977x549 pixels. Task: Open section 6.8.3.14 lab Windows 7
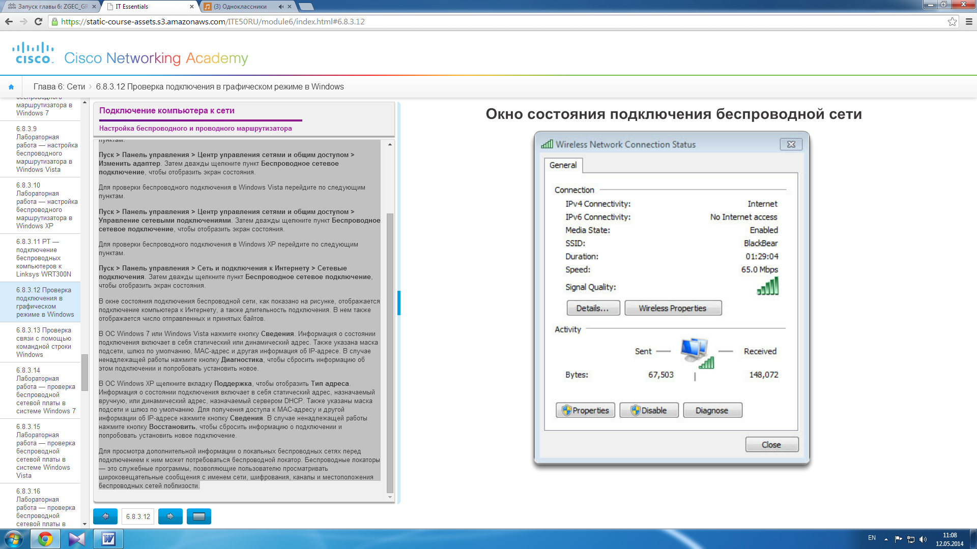tap(46, 390)
